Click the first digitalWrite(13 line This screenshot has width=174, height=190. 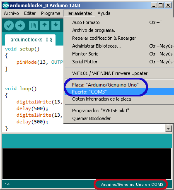(x=40, y=102)
